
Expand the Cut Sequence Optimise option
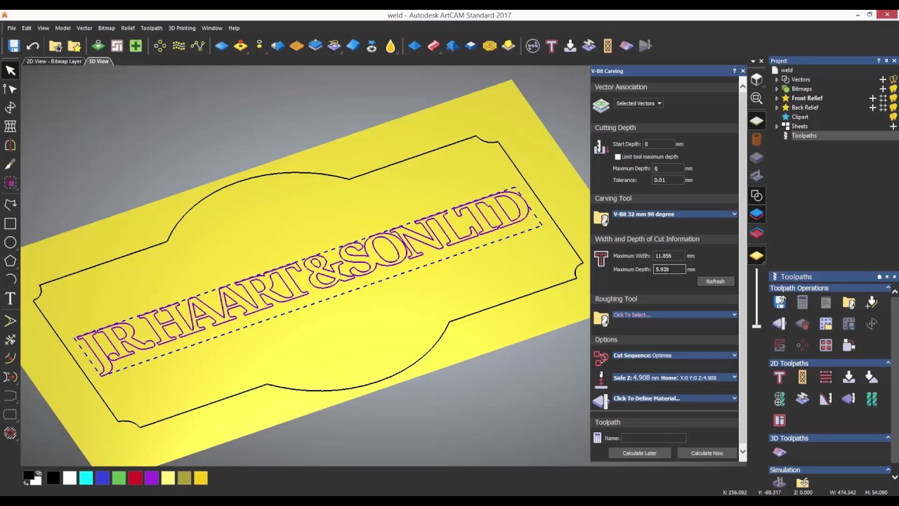point(675,356)
